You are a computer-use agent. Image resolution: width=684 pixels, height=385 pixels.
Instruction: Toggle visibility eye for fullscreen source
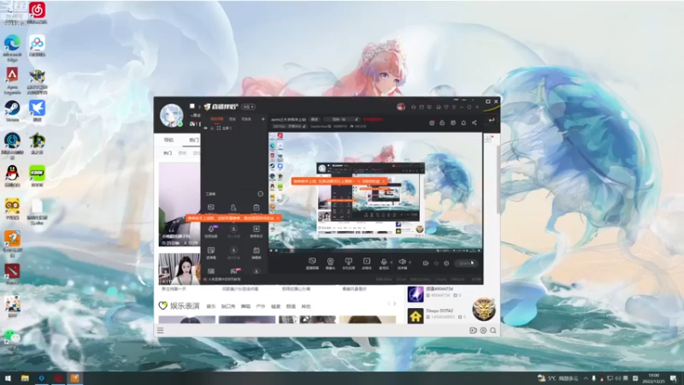pos(205,128)
